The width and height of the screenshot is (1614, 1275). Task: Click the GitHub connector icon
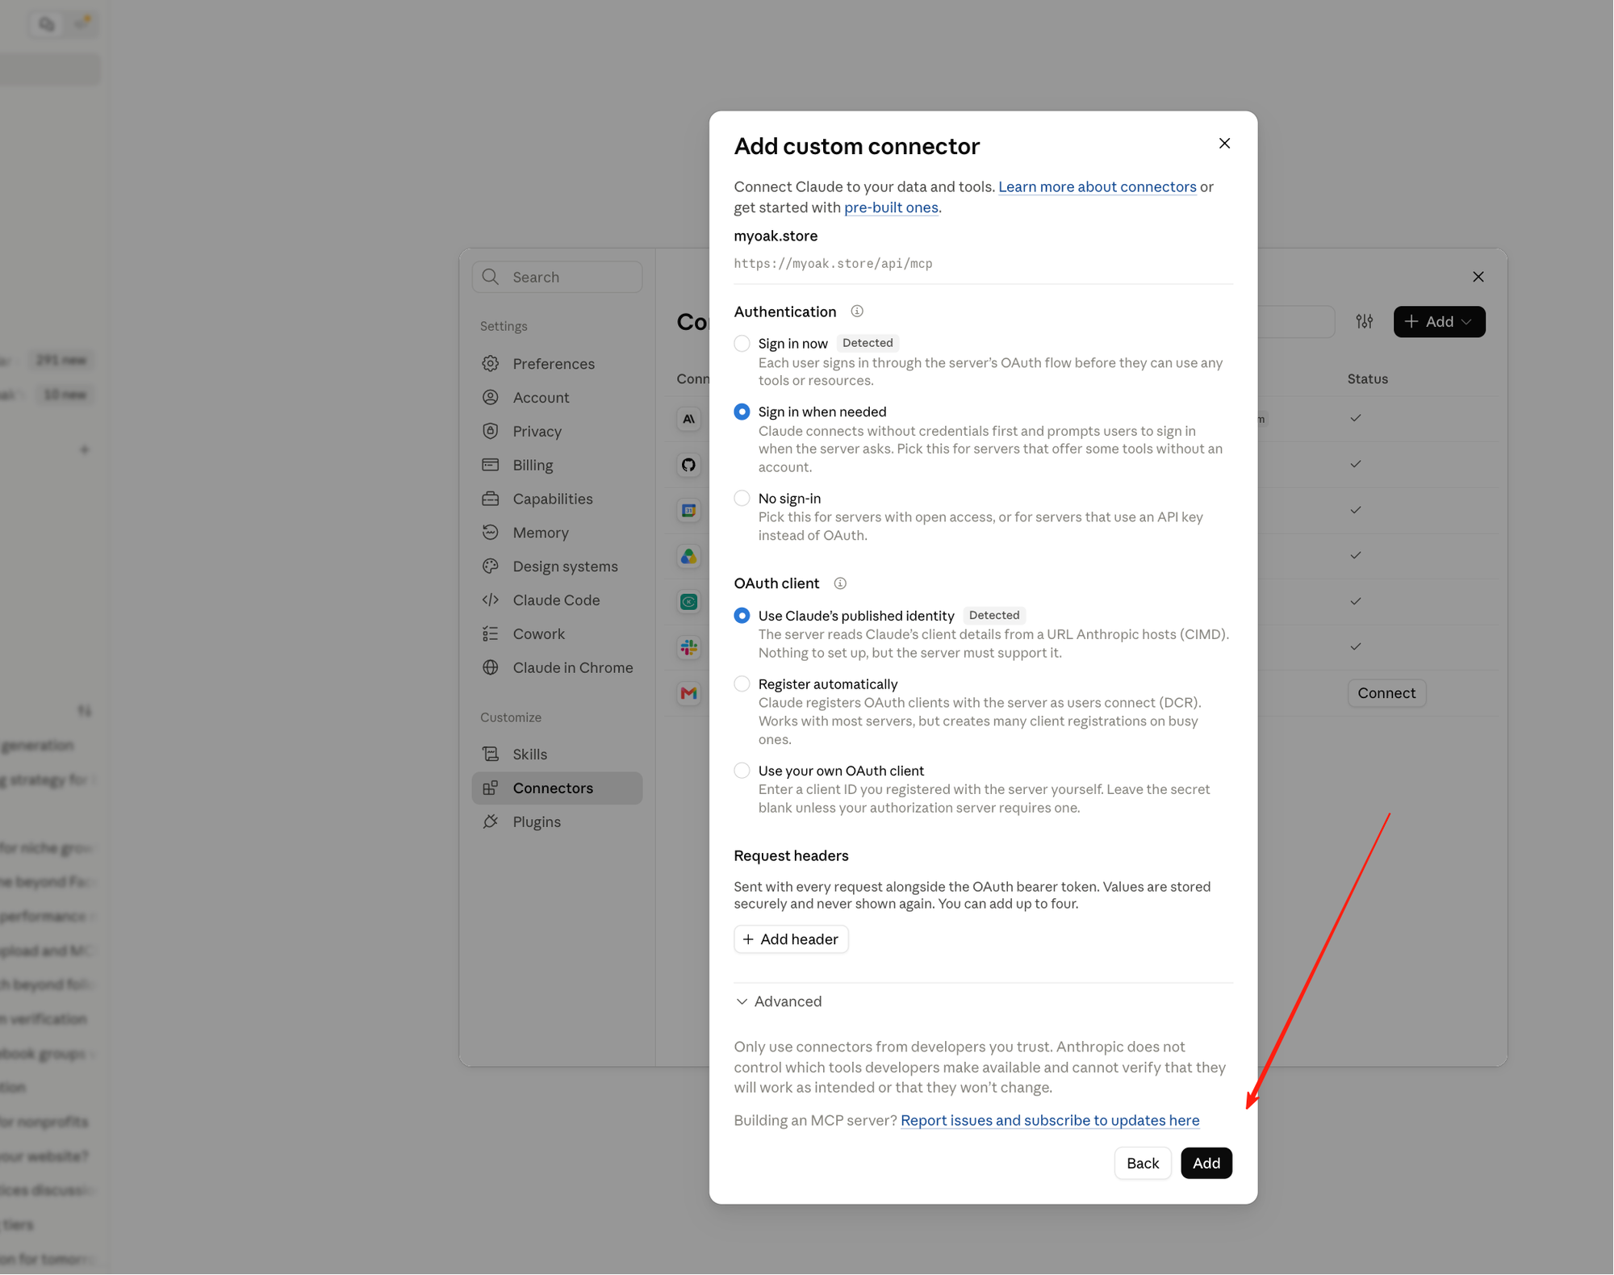coord(688,465)
